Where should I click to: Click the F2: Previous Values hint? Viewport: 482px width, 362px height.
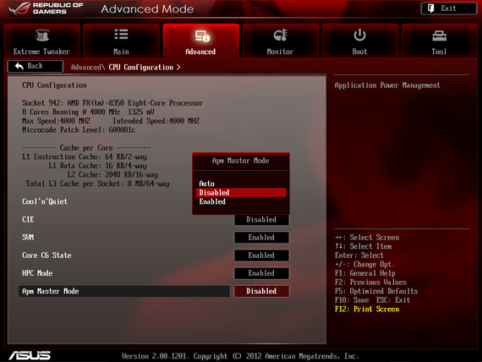click(x=370, y=282)
